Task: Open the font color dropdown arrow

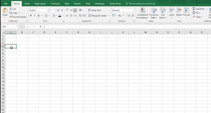Action: point(62,16)
